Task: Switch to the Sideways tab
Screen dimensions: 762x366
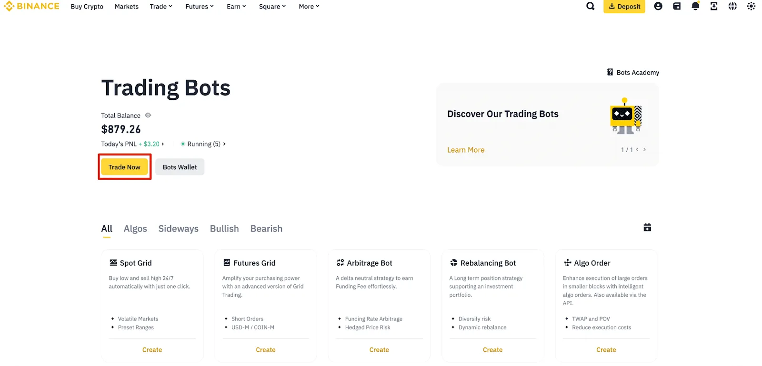Action: coord(178,229)
